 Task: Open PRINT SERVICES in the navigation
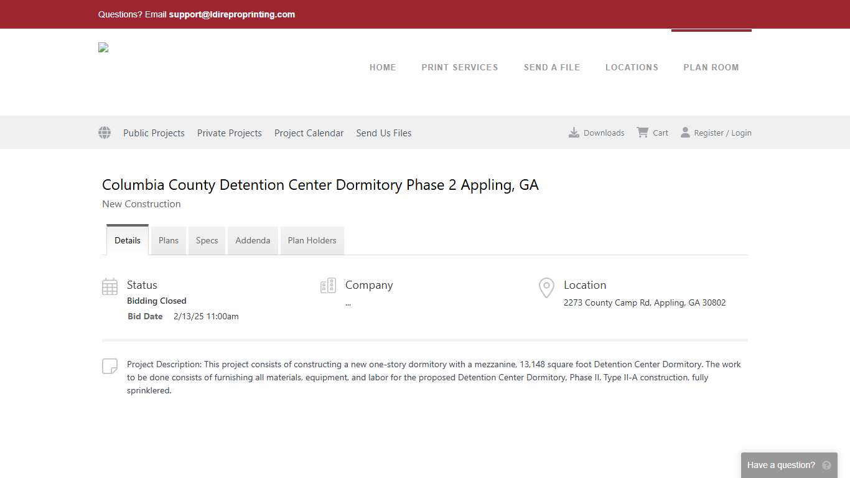click(x=460, y=67)
